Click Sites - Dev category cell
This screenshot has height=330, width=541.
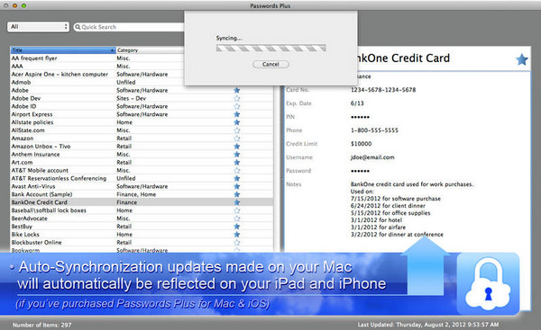click(x=131, y=98)
